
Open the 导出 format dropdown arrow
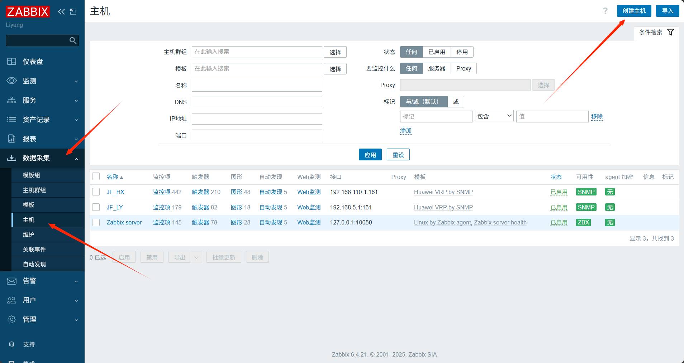pos(196,257)
